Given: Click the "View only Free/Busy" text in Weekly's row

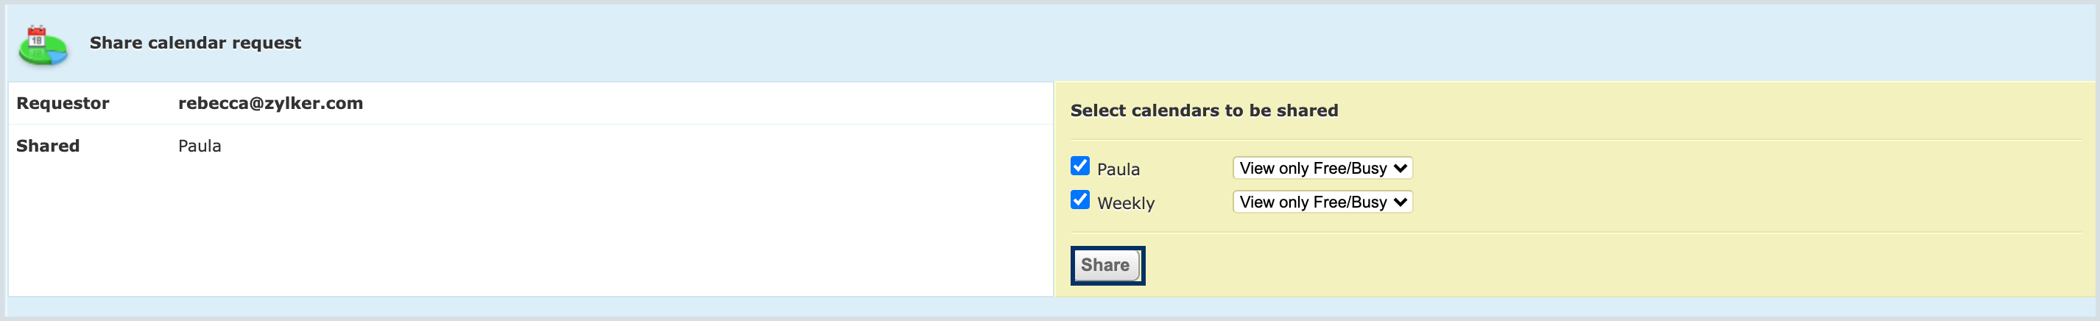Looking at the screenshot, I should tap(1312, 202).
